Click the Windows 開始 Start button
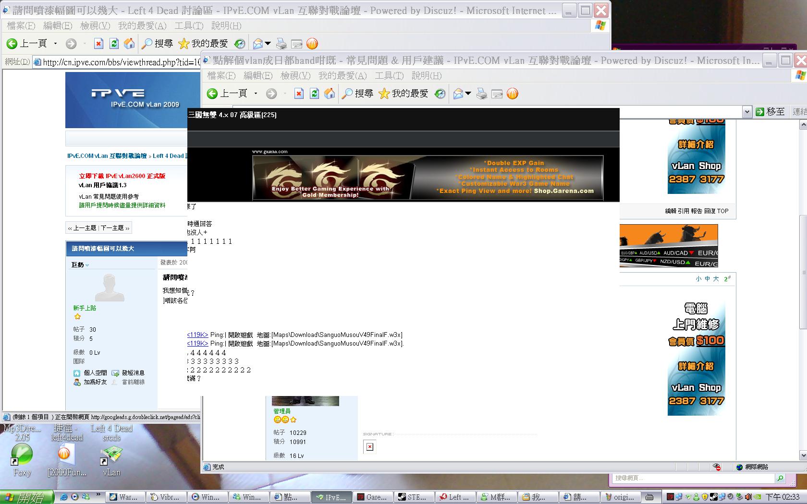This screenshot has height=504, width=807. coord(26,497)
